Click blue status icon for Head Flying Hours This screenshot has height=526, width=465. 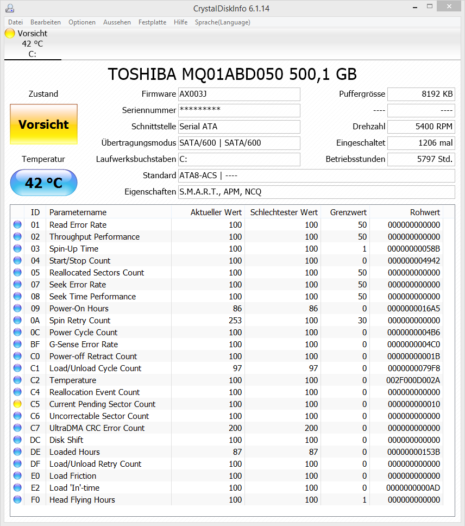tap(17, 499)
